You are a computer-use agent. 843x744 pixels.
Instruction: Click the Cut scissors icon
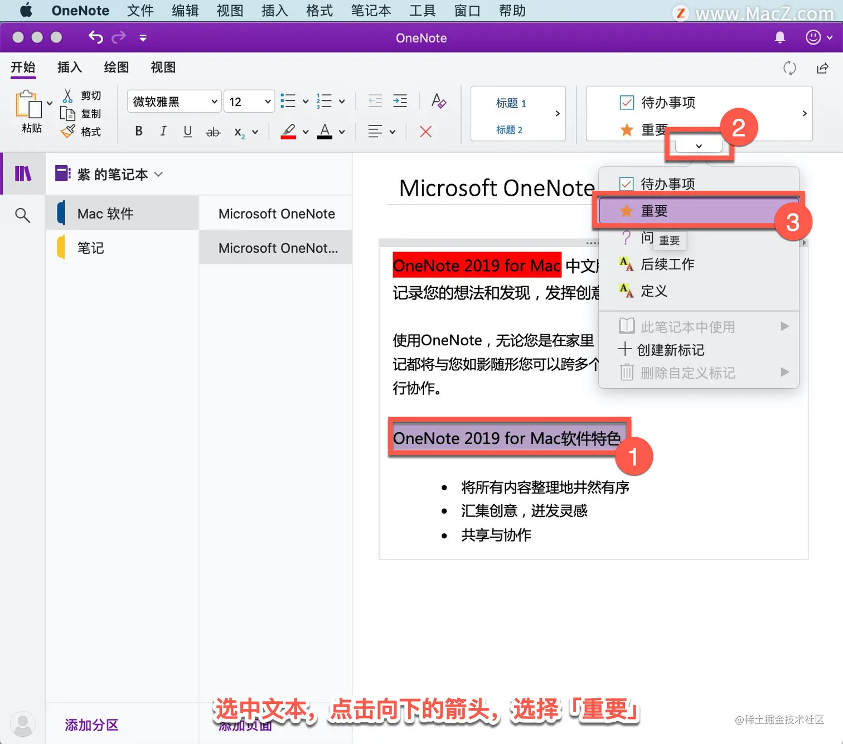point(67,95)
